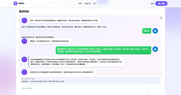The image size is (181, 95).
Task: Click the 第 15 题 / 共 15 题 progress label
Action: tap(28, 79)
